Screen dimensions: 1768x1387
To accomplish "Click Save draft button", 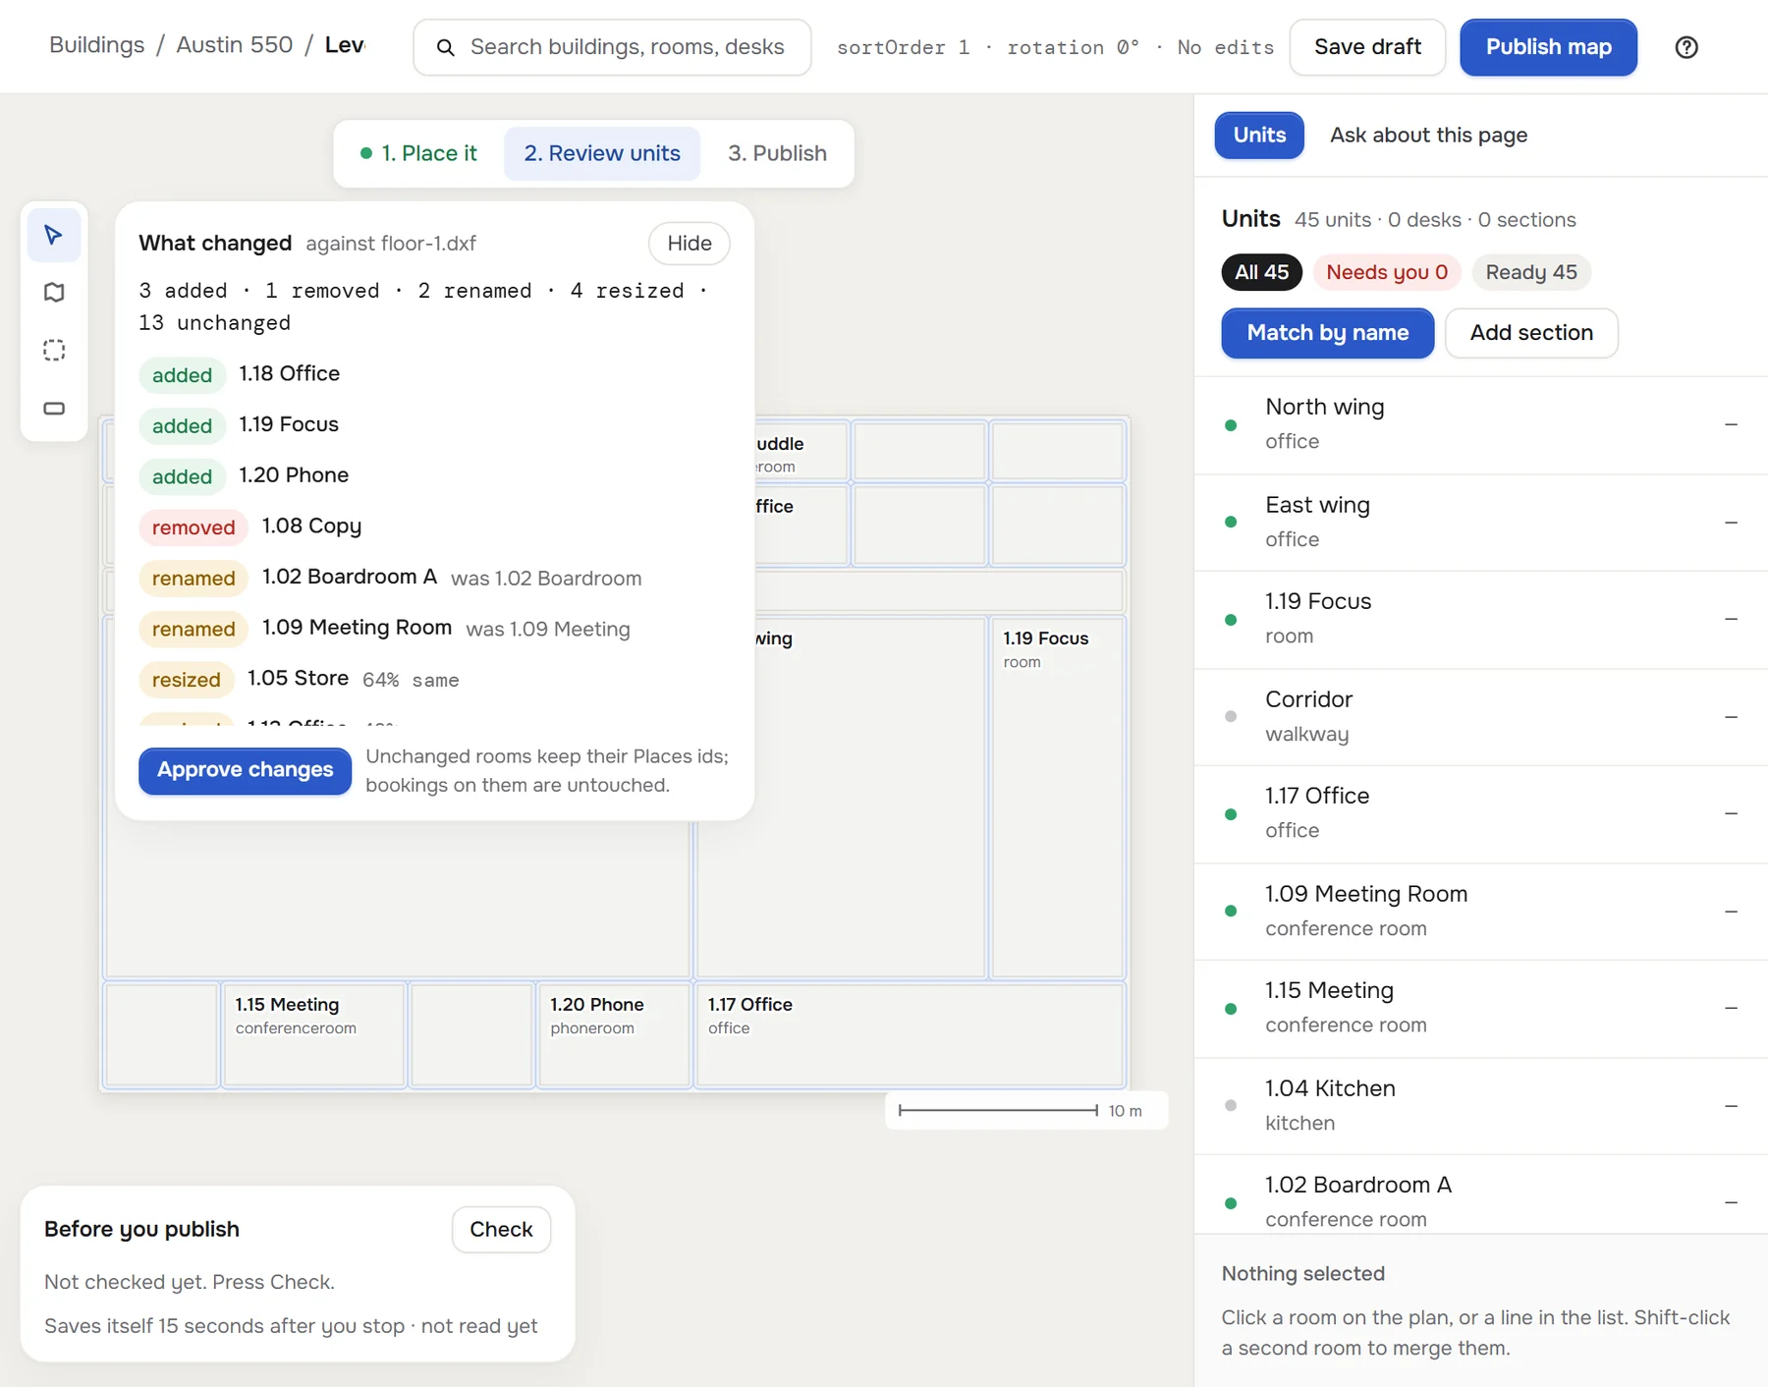I will click(1367, 47).
